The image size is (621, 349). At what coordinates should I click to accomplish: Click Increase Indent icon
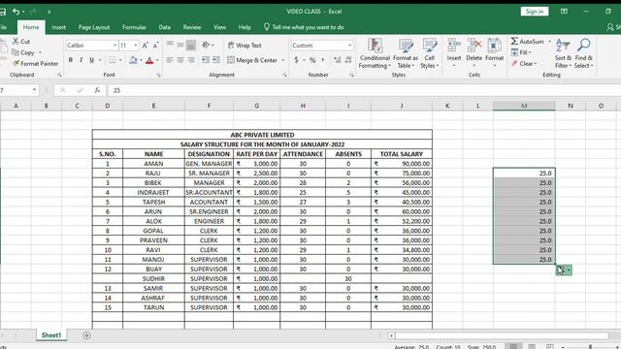215,60
